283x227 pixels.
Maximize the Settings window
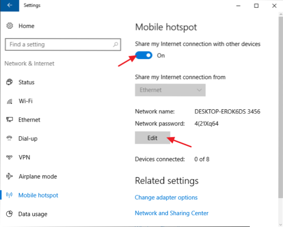(256, 6)
